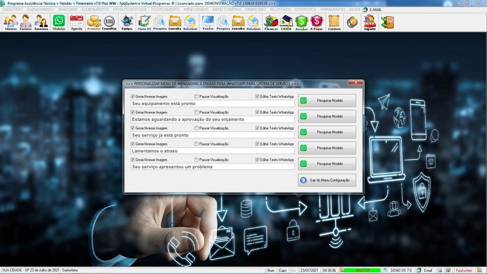
Task: Open the FINANCEIRO menu
Action: click(255, 10)
